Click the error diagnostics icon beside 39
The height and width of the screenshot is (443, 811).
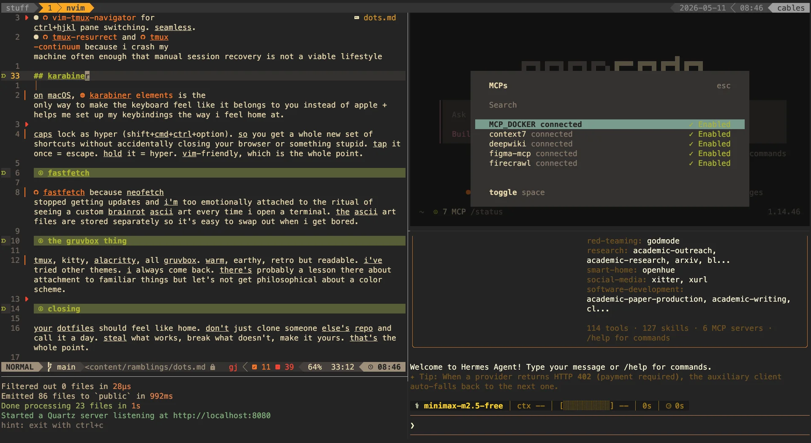pos(278,367)
